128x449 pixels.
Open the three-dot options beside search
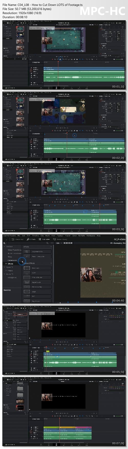click(x=52, y=243)
